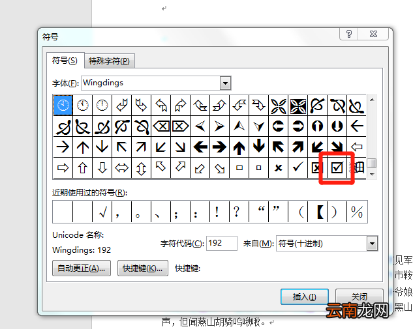Open dialog help with the question mark button
413x329 pixels.
348,34
